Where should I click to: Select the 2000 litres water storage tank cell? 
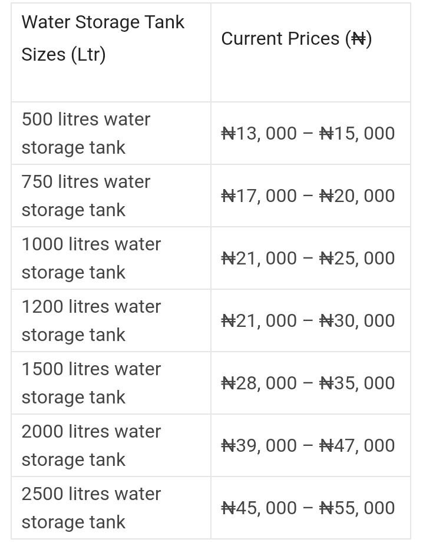click(91, 445)
